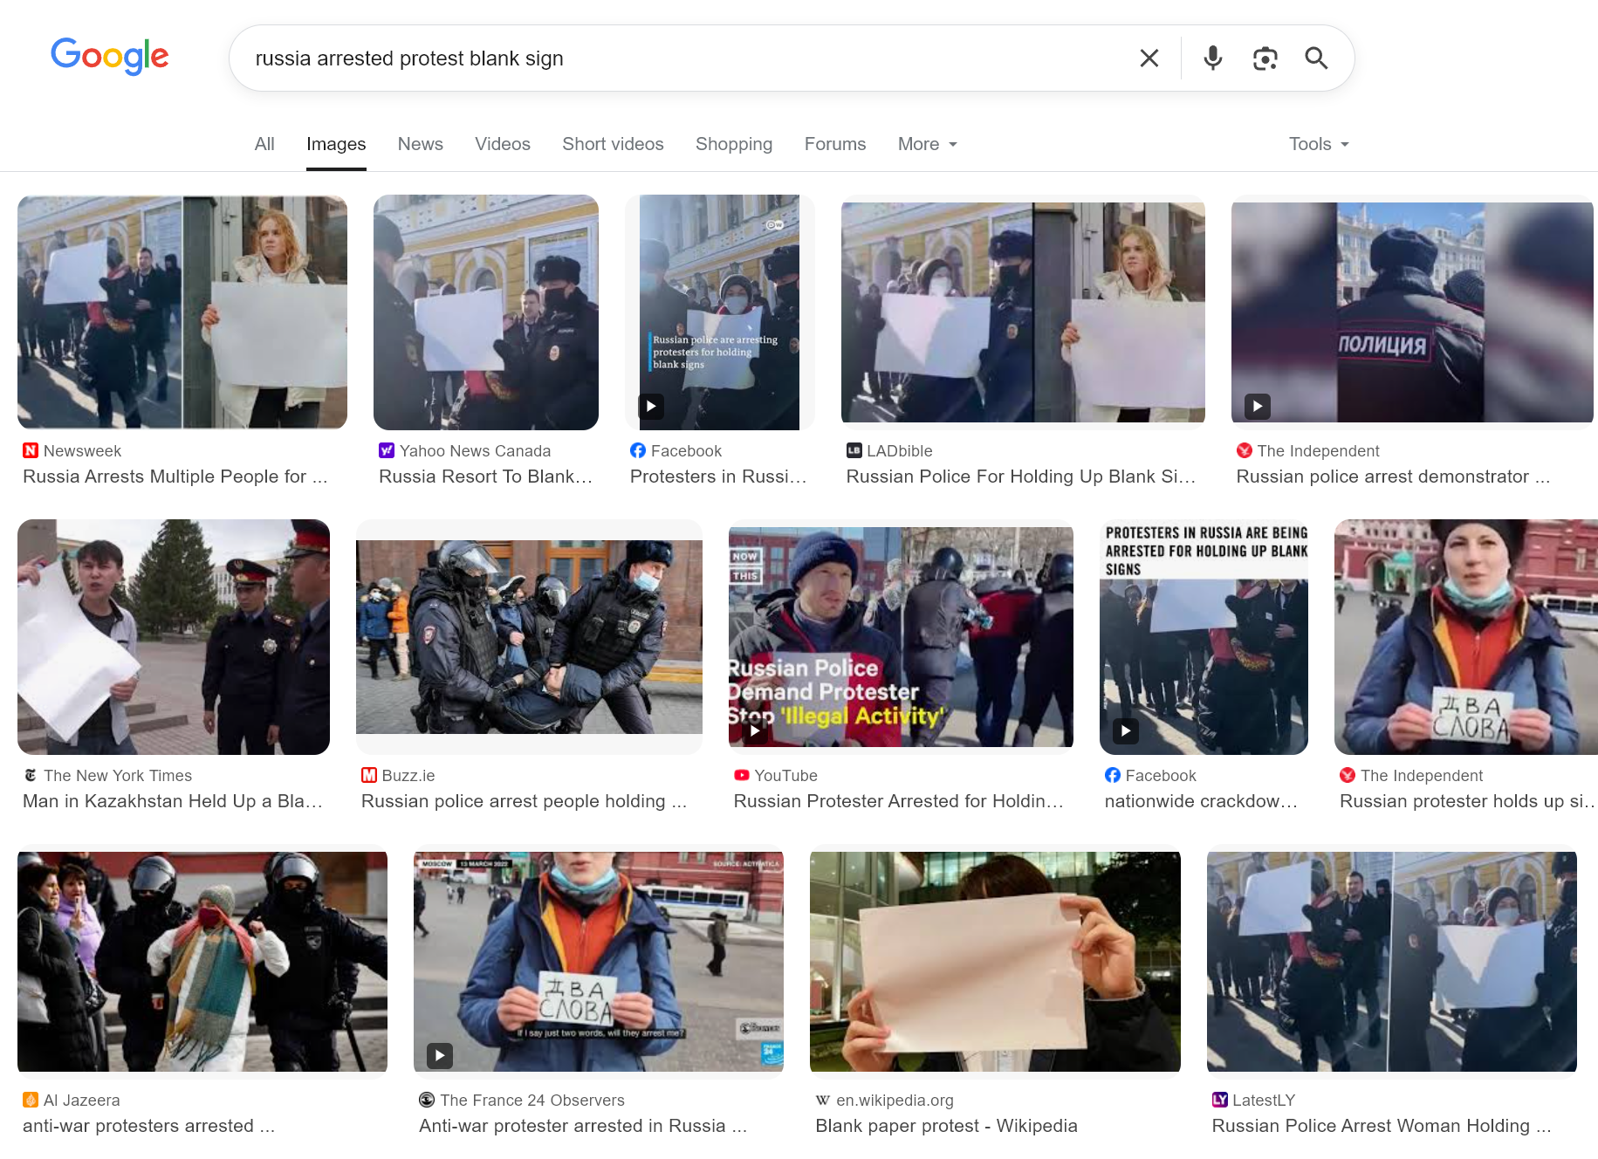
Task: Click the LatestLY favicon icon
Action: click(1220, 1100)
